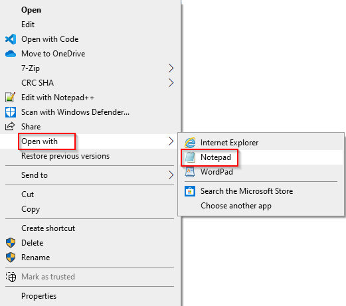Click the Microsoft Store bag icon
Screen dimensions: 346x306
click(190, 191)
